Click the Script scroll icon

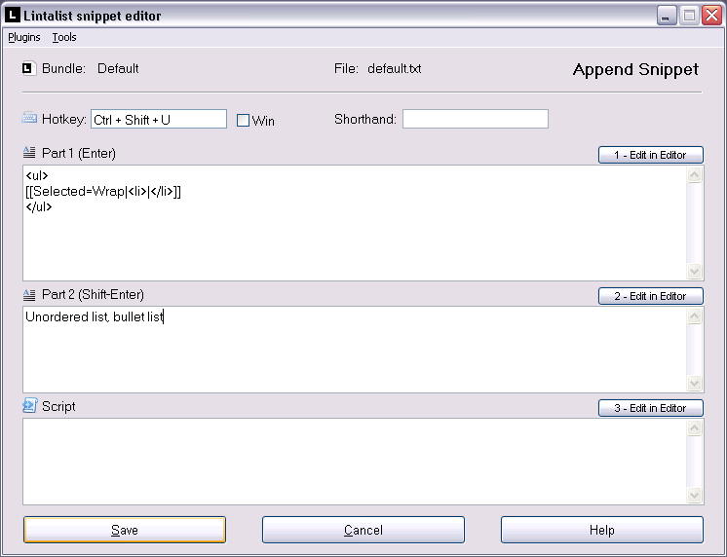29,405
